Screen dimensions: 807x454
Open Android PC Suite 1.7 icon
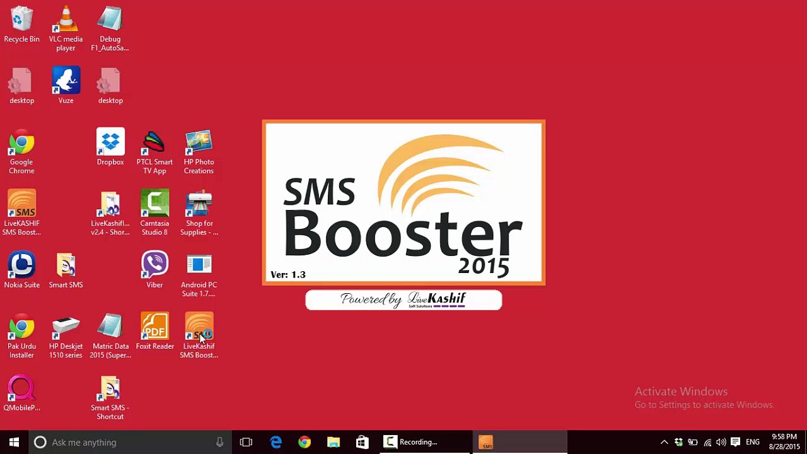199,275
